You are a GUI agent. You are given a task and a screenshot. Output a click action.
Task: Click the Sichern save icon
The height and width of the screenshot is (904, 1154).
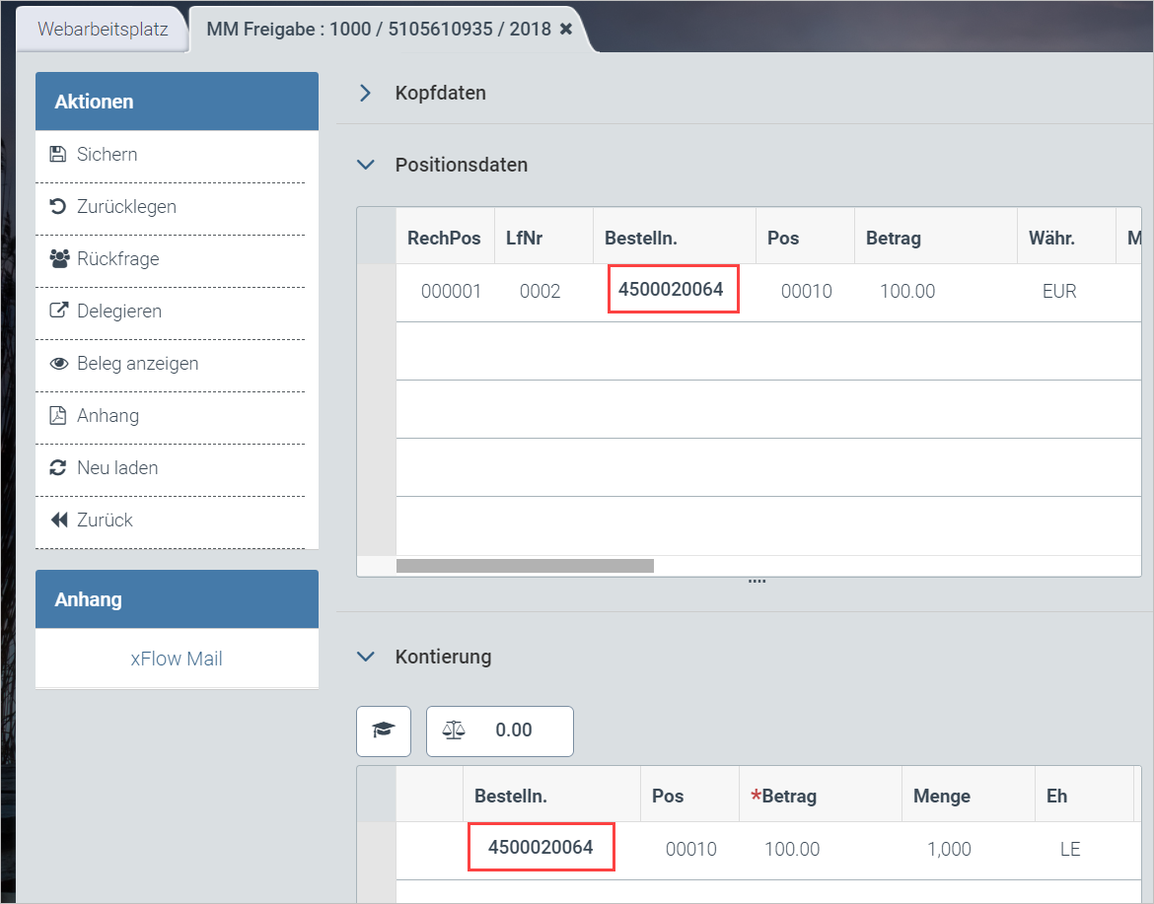58,155
